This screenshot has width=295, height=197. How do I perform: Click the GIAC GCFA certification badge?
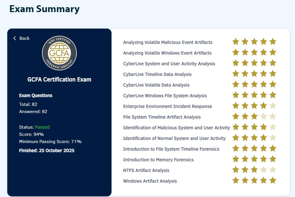pos(59,53)
